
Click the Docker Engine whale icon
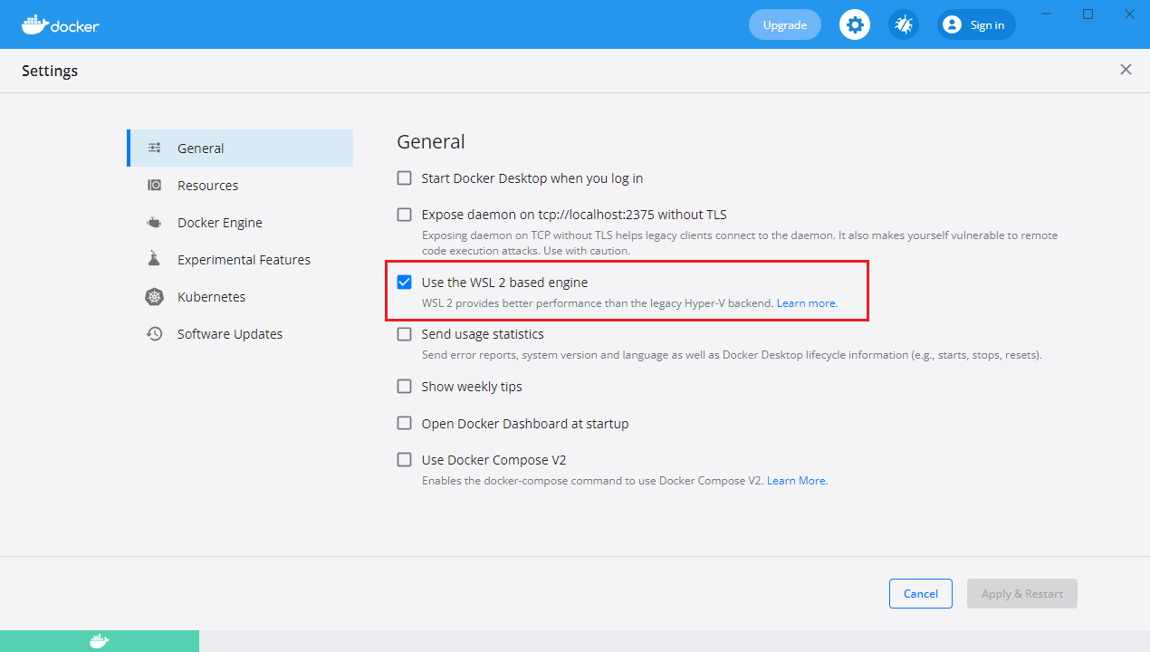155,223
